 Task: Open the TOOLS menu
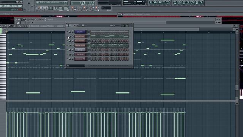tap(14, 6)
